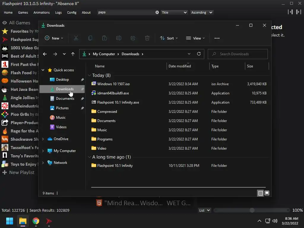The width and height of the screenshot is (304, 228).
Task: Open the List layout dropdown in Flashpoint
Action: pos(204,210)
